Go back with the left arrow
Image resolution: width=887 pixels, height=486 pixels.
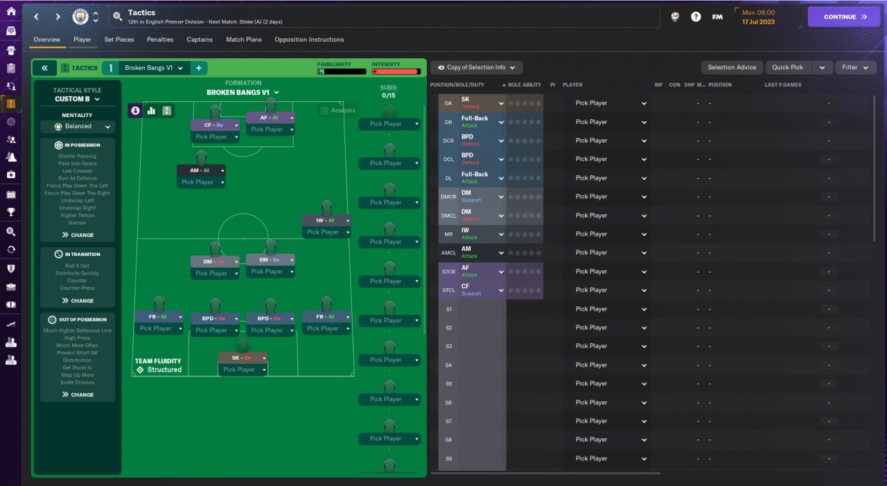(x=37, y=17)
